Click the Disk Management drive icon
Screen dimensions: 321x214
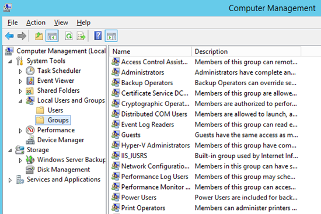point(30,170)
